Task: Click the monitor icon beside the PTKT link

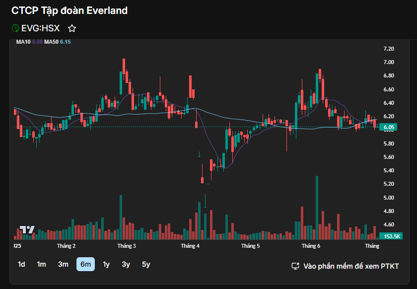Action: click(295, 266)
